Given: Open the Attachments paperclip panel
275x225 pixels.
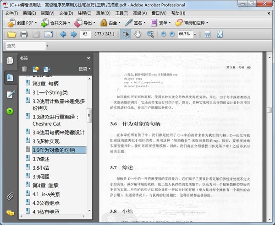Looking at the screenshot, I should (10, 197).
